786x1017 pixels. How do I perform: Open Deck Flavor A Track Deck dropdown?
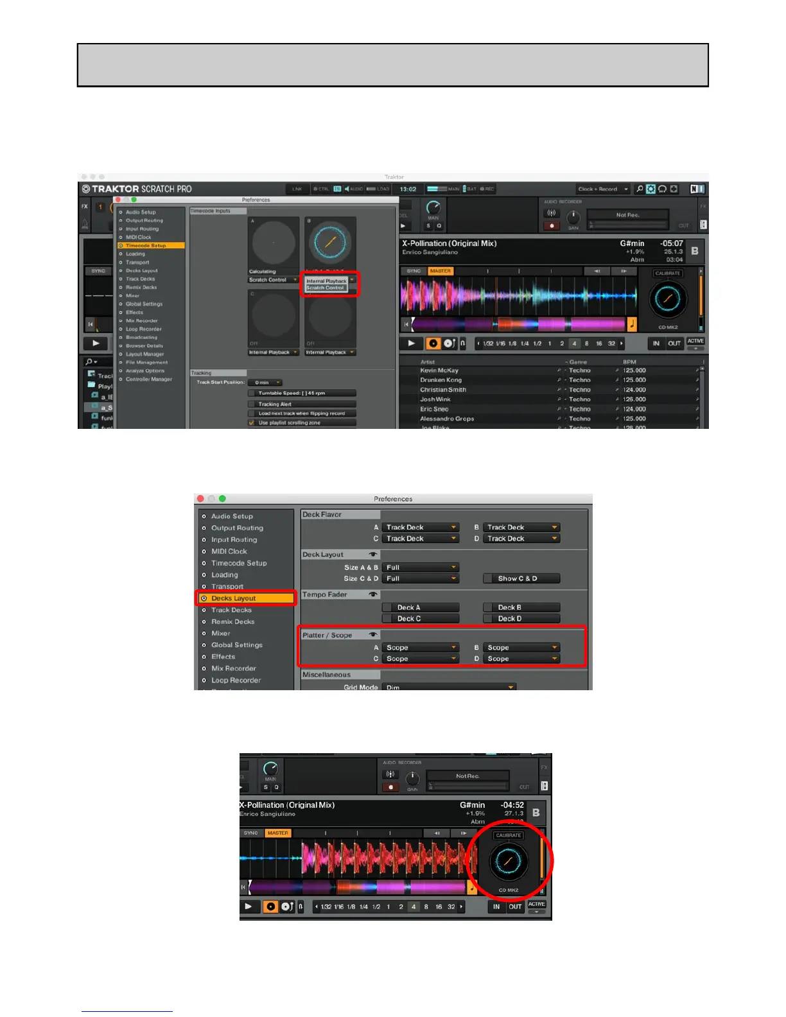[421, 527]
